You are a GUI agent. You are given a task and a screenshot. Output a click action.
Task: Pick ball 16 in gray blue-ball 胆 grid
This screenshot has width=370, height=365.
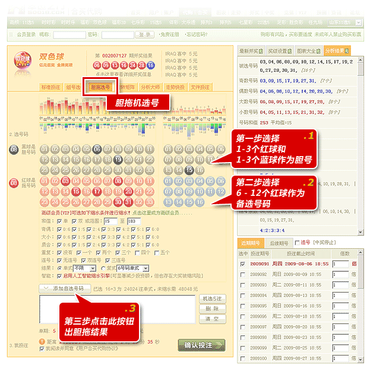(x=200, y=170)
